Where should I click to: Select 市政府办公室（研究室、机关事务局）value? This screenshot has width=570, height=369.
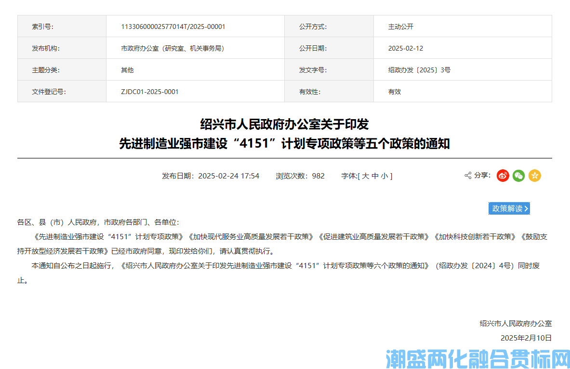tap(172, 48)
